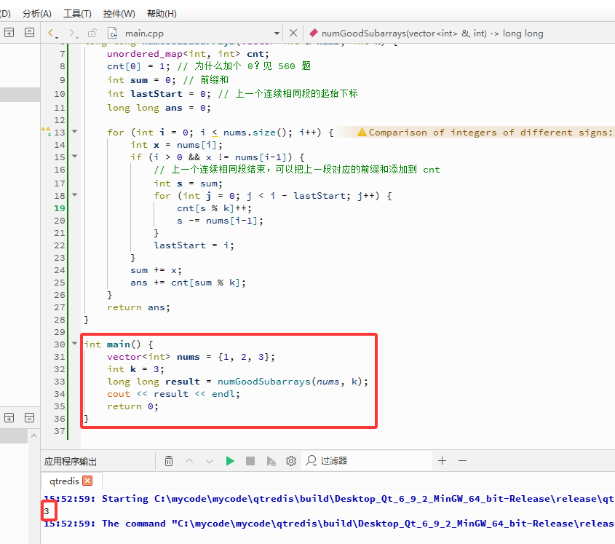The width and height of the screenshot is (615, 544).
Task: Open the 帮助(H) menu
Action: pos(162,14)
